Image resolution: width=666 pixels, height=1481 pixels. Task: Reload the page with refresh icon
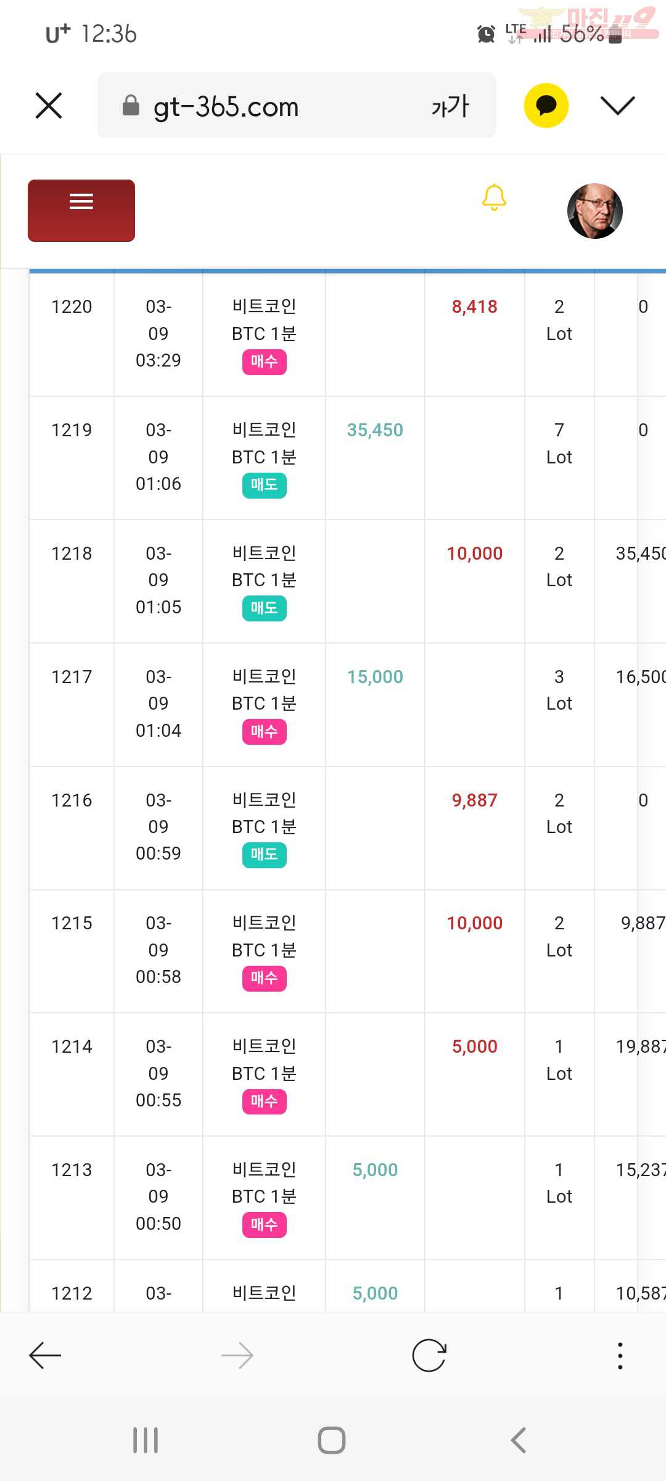pyautogui.click(x=429, y=1356)
